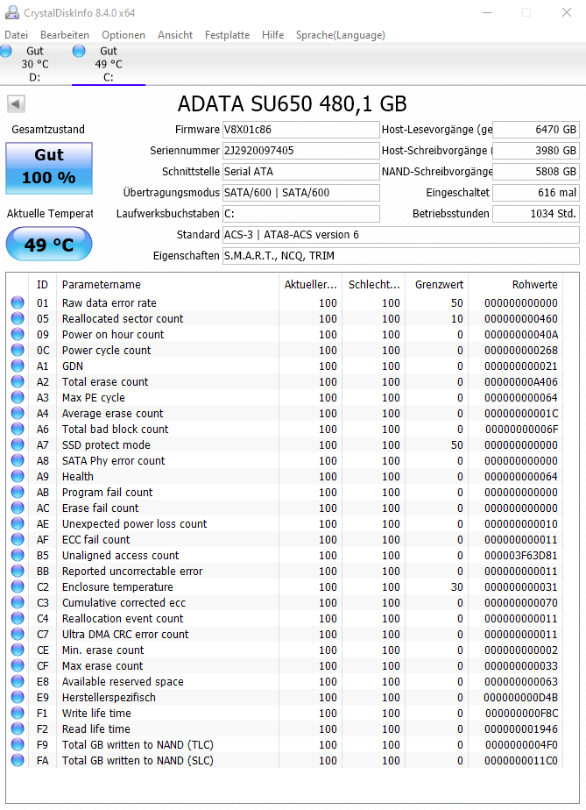586x810 pixels.
Task: Click the Aktueller... column header
Action: [x=310, y=285]
